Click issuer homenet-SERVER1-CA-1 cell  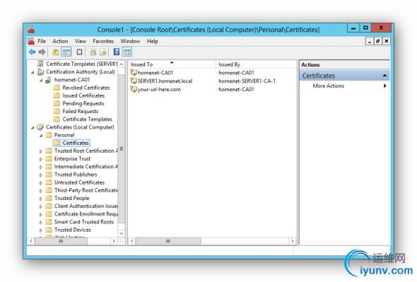247,81
